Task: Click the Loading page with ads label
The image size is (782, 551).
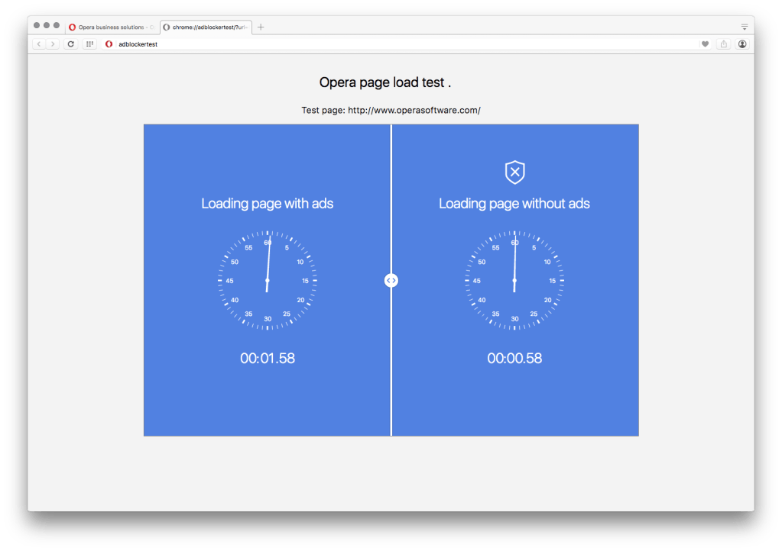Action: [x=268, y=204]
